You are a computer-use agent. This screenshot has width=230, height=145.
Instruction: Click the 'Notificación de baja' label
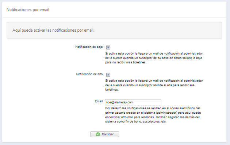point(89,47)
